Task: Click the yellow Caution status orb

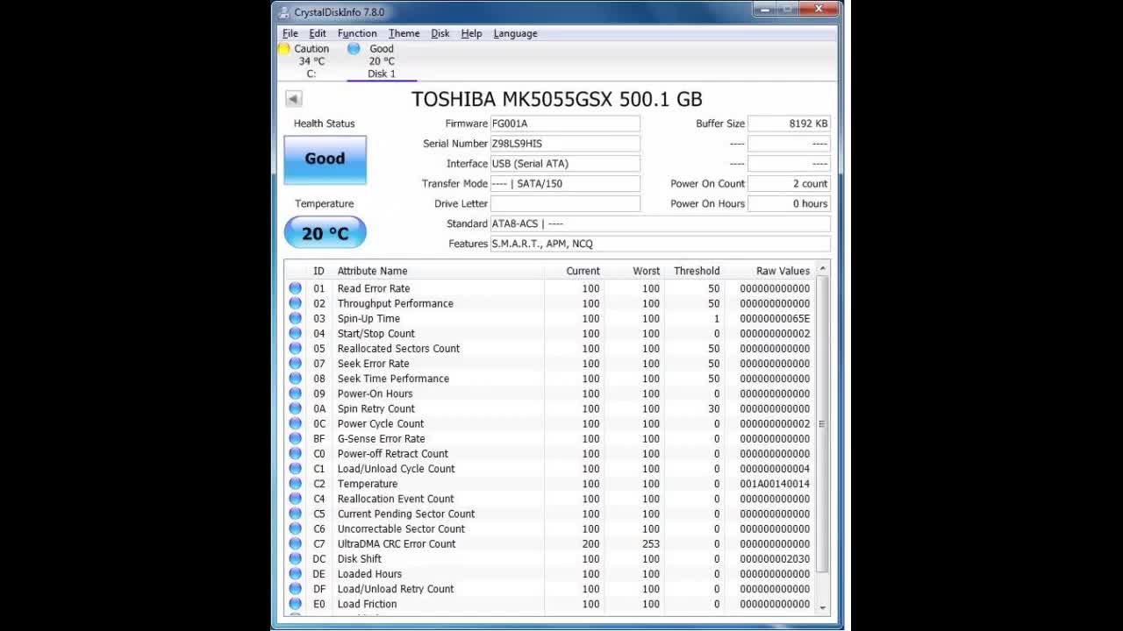Action: tap(283, 49)
